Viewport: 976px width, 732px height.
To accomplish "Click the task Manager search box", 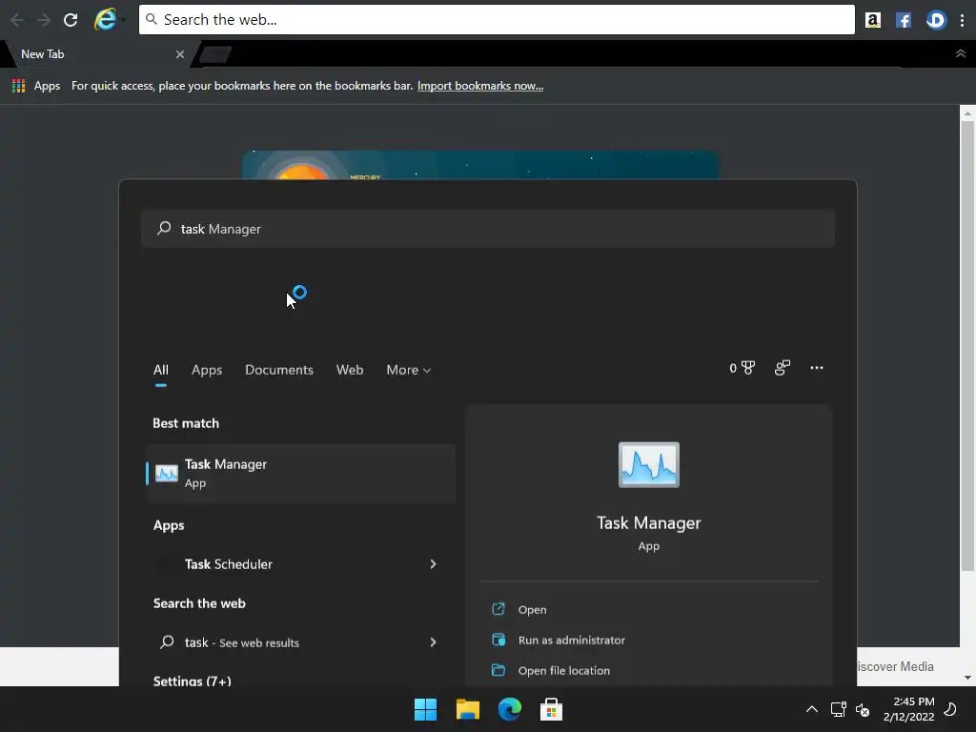I will coord(488,229).
